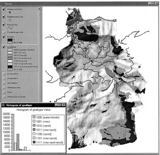Maximize the Histogram of goaltype window

coord(60,105)
